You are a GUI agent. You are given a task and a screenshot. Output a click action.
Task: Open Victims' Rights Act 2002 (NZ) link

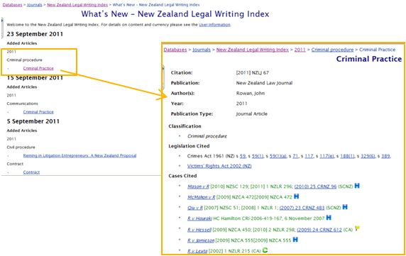coord(219,166)
